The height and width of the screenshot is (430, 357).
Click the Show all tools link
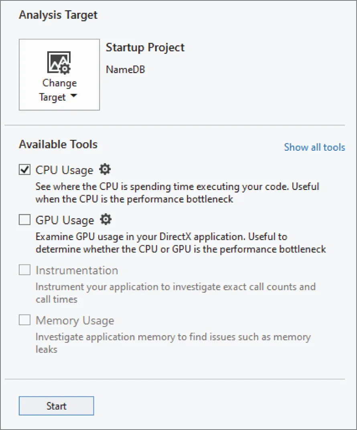[314, 147]
